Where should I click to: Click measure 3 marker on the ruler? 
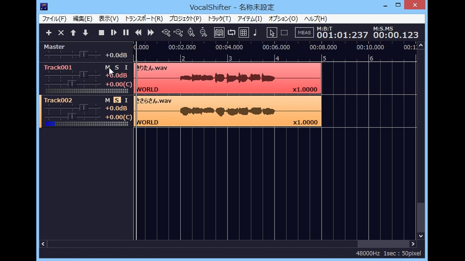(230, 58)
